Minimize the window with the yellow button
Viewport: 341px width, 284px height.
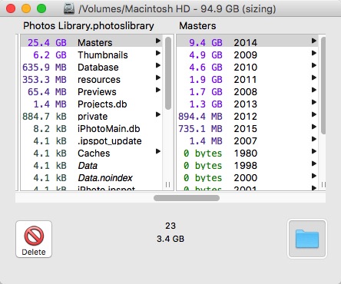pyautogui.click(x=26, y=8)
